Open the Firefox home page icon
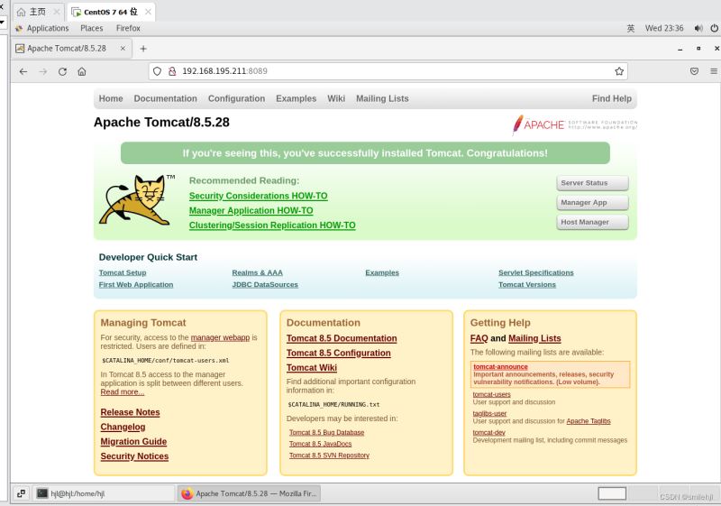The width and height of the screenshot is (721, 506). pyautogui.click(x=82, y=71)
